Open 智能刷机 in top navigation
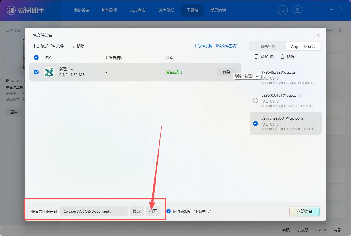This screenshot has height=236, width=351. 110,10
